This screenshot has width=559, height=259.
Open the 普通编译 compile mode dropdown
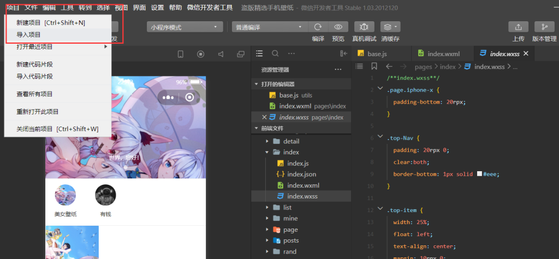[270, 27]
